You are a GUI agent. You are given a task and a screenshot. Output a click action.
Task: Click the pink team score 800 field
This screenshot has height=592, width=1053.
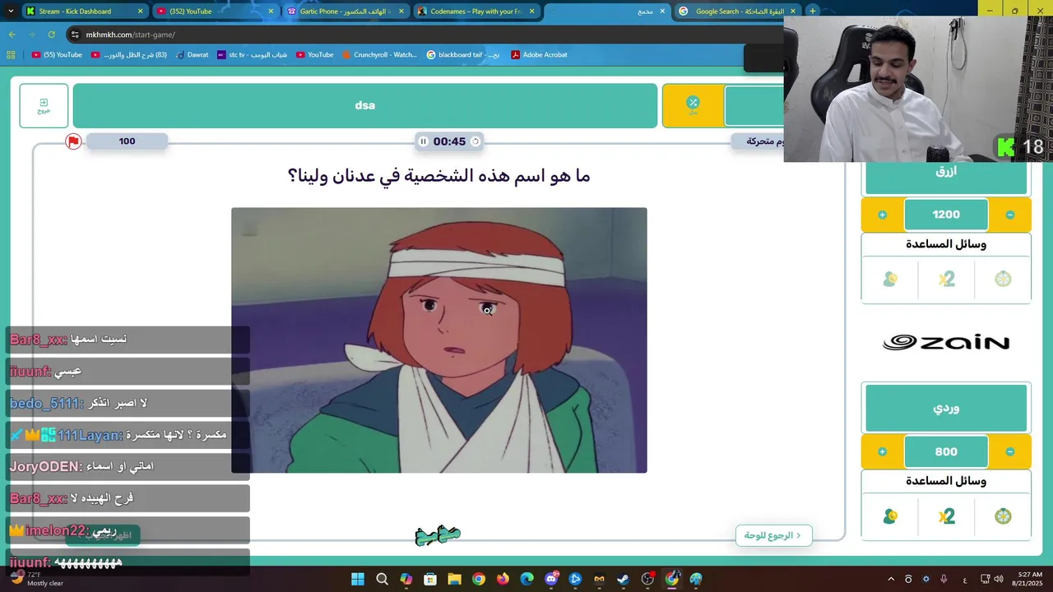tap(946, 451)
